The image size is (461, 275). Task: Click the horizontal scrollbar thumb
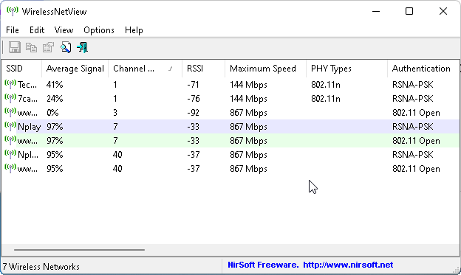(x=79, y=250)
